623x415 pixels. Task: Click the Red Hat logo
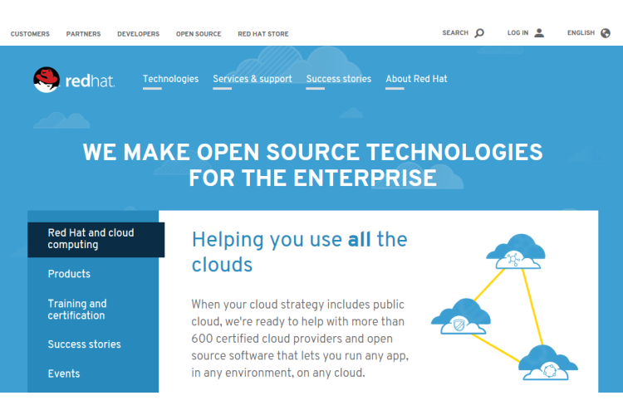[74, 80]
